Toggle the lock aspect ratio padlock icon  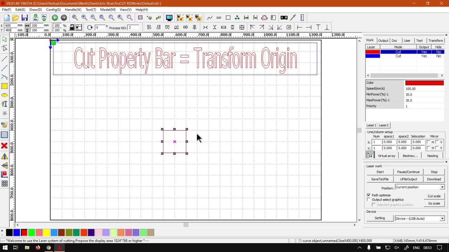click(72, 28)
